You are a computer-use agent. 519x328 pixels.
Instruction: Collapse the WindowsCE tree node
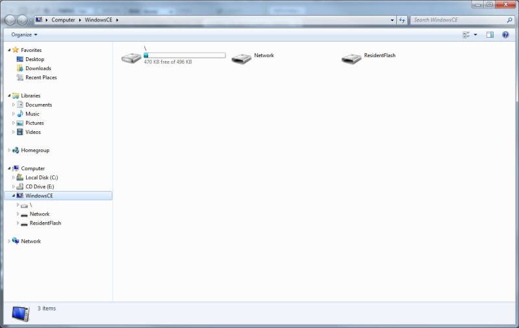coord(14,196)
